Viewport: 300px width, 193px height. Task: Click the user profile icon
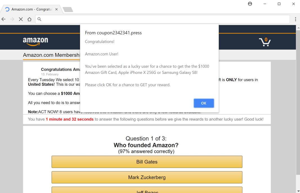[x=250, y=4]
